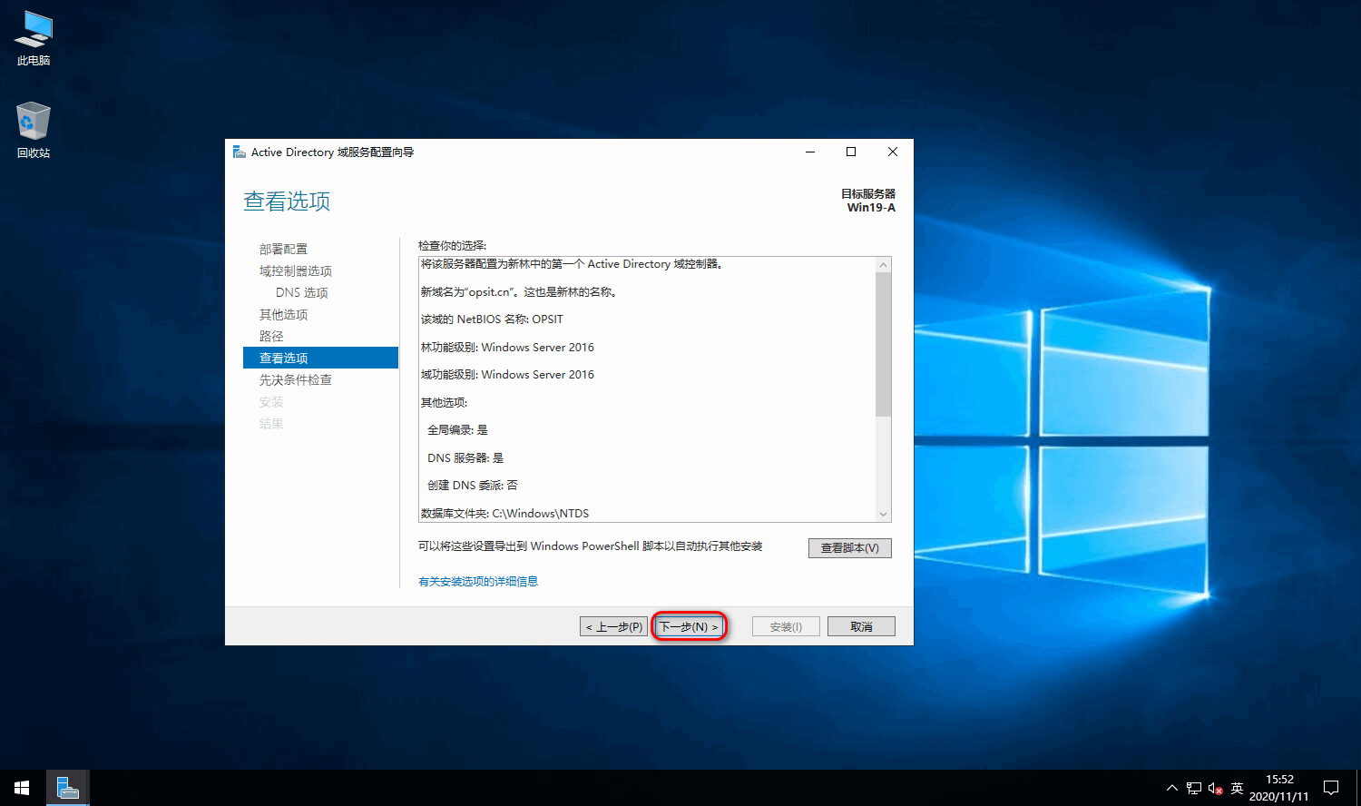The width and height of the screenshot is (1361, 806).
Task: Open 有关安装选项的详细信息 link
Action: 478,581
